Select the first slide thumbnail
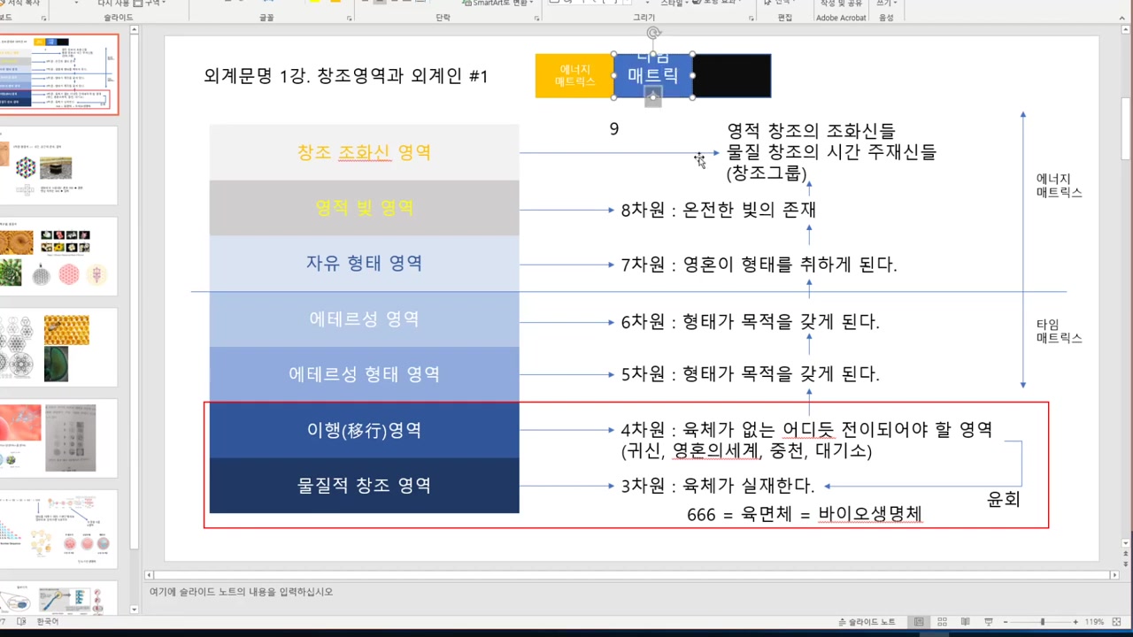This screenshot has height=637, width=1133. point(58,74)
